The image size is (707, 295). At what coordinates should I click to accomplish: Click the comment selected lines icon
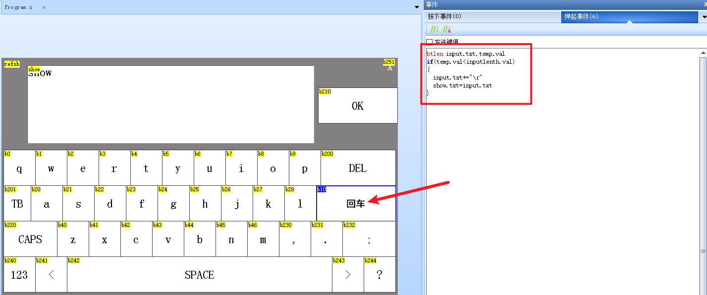pyautogui.click(x=435, y=29)
